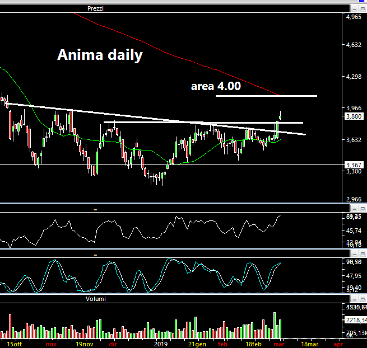Viewport: 367px width, 348px height.
Task: Click the feb date label
Action: [x=222, y=344]
